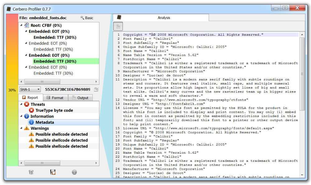311x185 pixels.
Task: Select the TrueType byte code threat entry
Action: coord(54,111)
